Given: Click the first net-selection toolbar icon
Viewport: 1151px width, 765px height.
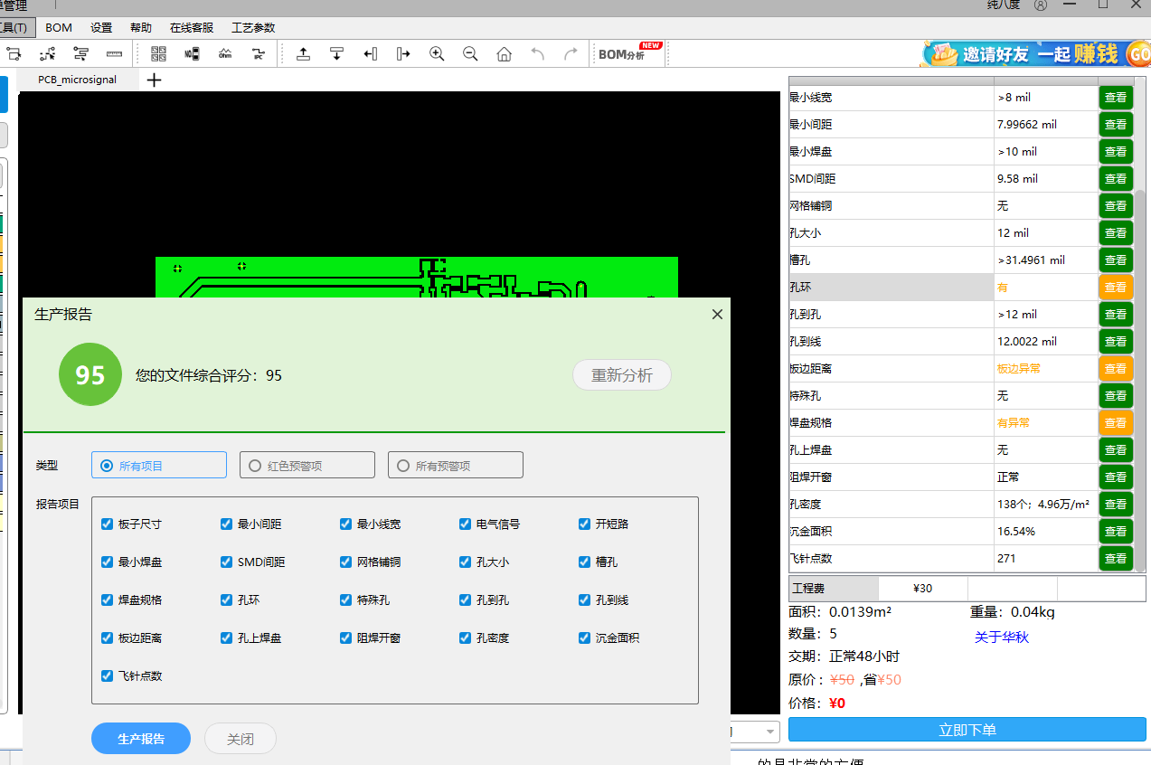Looking at the screenshot, I should [x=14, y=54].
